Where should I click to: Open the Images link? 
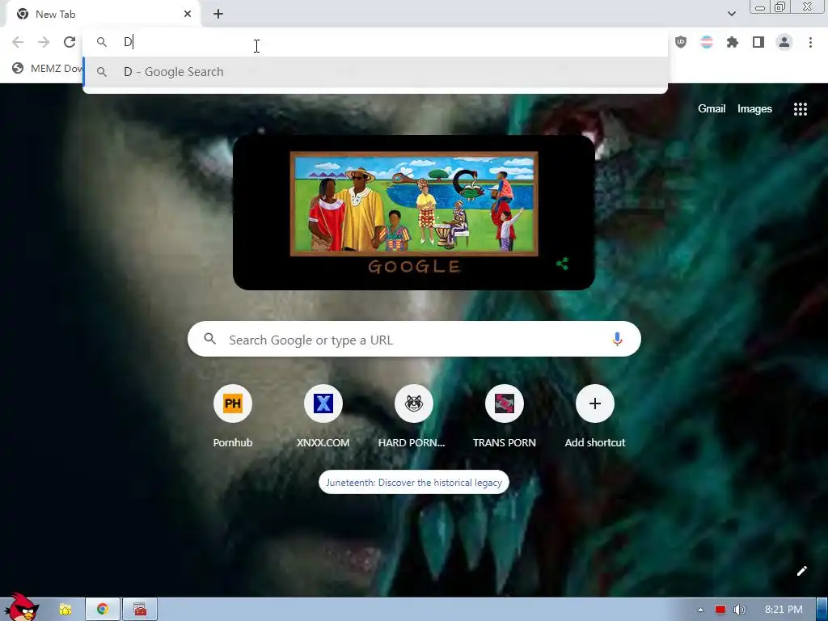coord(754,109)
